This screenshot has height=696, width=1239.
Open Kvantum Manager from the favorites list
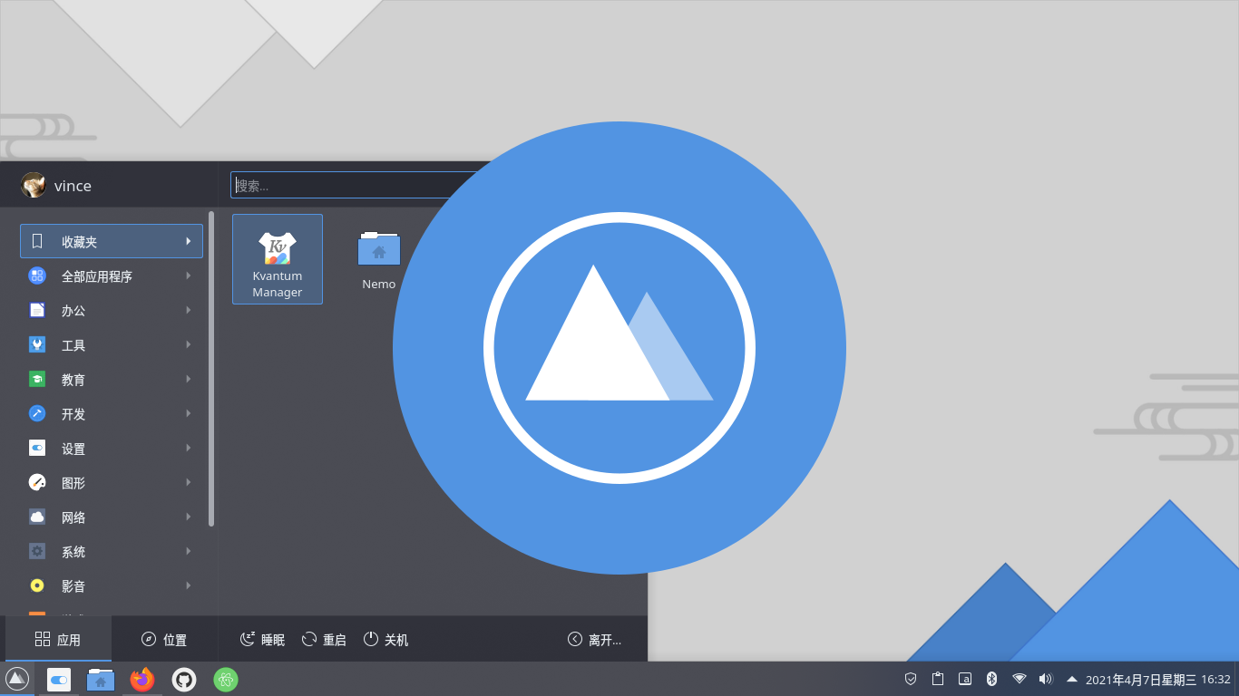pos(278,259)
